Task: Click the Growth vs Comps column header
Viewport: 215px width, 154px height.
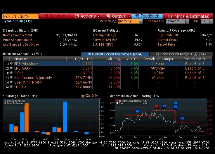Action: (158, 59)
